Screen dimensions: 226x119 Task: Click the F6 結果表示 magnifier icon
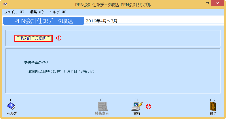tap(103, 107)
